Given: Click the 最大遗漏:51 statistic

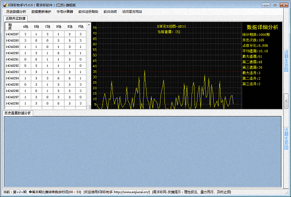Looking at the screenshot, I should pos(252,57).
